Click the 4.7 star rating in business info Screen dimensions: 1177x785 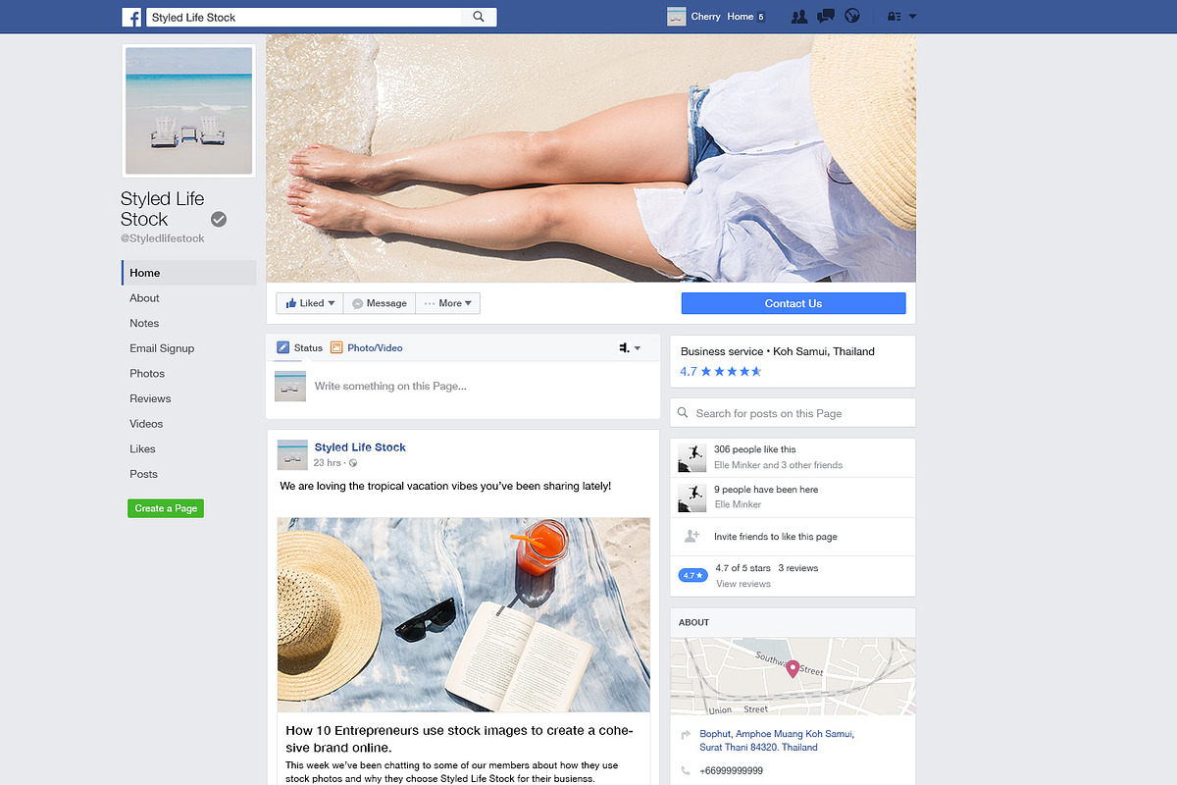coord(721,371)
